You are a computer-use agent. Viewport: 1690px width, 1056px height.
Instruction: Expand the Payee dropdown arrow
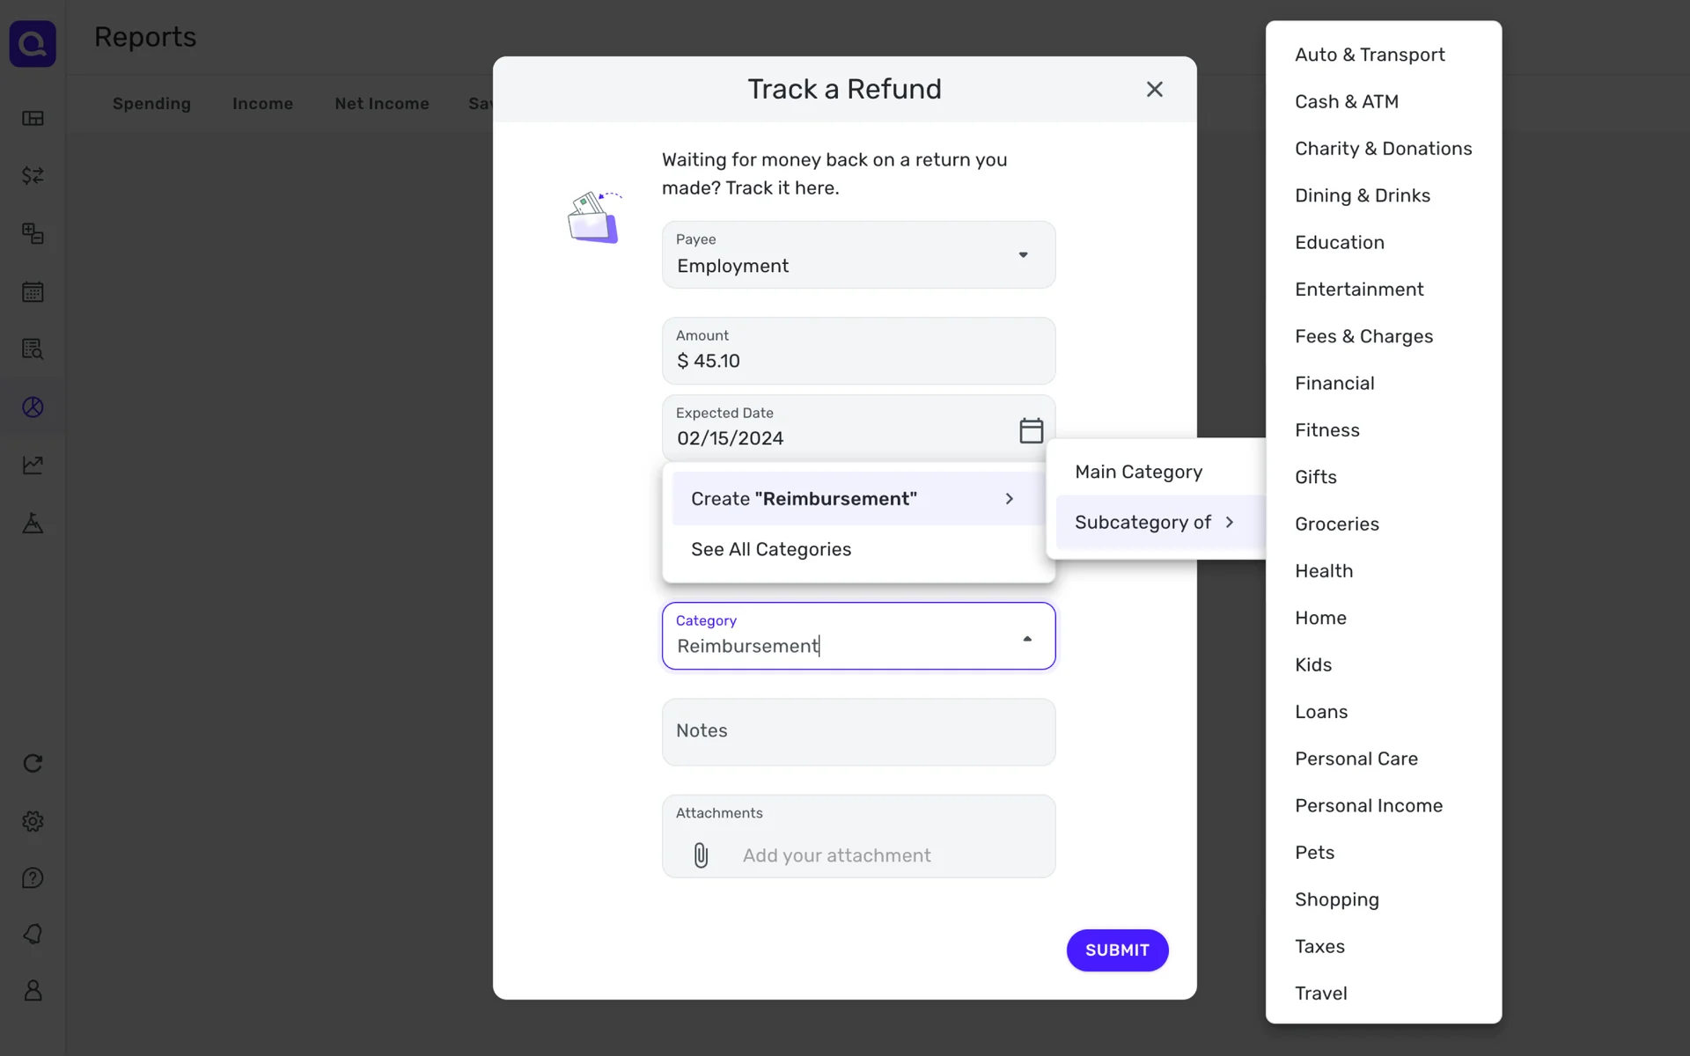pyautogui.click(x=1023, y=255)
